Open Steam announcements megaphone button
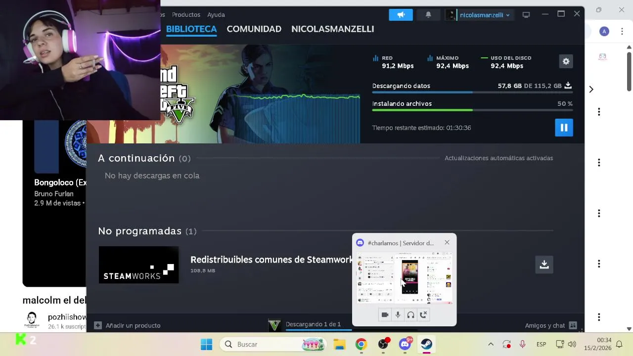Viewport: 633px width, 356px height. tap(401, 15)
